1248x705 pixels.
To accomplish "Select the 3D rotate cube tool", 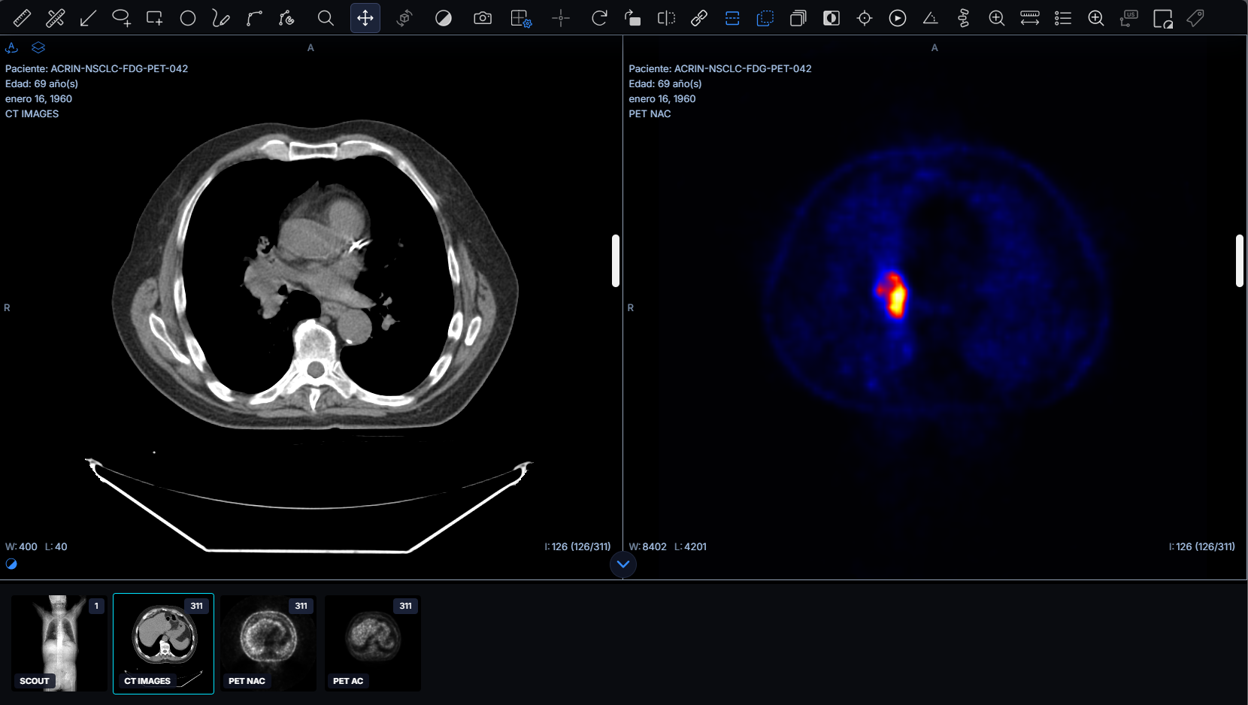I will coord(404,18).
